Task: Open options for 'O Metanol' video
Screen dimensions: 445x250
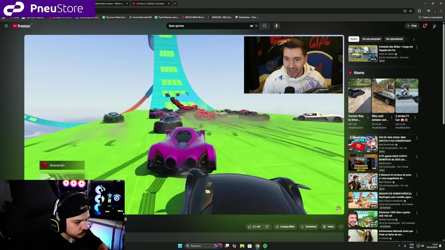Action: (416, 175)
